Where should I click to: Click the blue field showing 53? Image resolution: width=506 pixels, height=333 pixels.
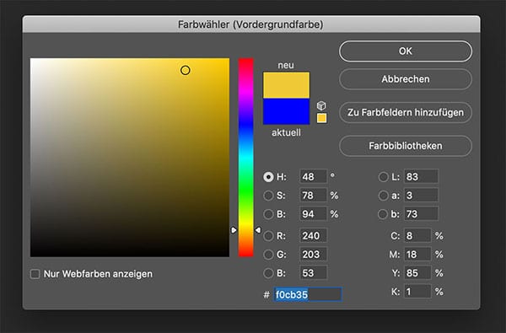(x=314, y=273)
